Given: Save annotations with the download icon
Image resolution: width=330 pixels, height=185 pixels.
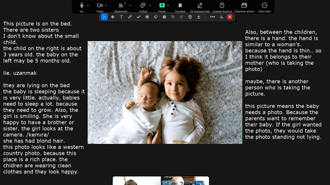Looking at the screenshot, I should coord(199,17).
